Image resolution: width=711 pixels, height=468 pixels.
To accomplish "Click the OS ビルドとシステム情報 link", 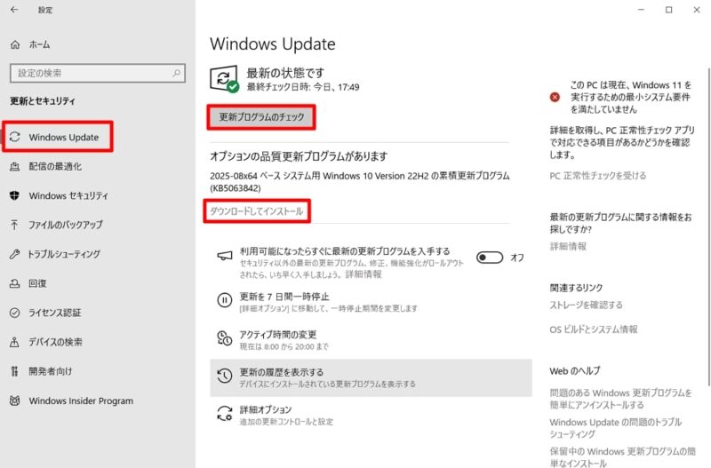I will [594, 329].
